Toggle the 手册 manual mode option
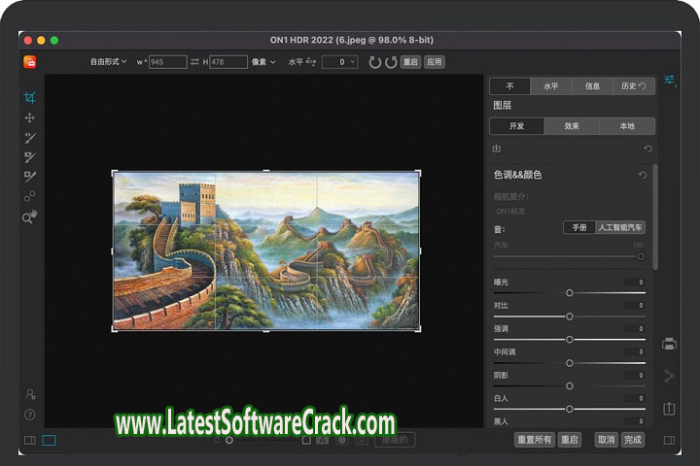Viewport: 700px width, 466px height. [x=579, y=227]
